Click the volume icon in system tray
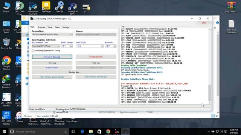Viewport: 241px width, 135px height. pyautogui.click(x=221, y=132)
